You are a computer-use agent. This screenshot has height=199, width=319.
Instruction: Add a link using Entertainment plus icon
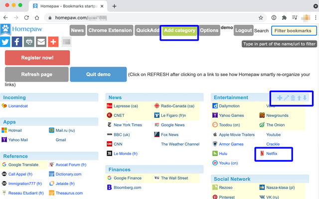tap(280, 98)
